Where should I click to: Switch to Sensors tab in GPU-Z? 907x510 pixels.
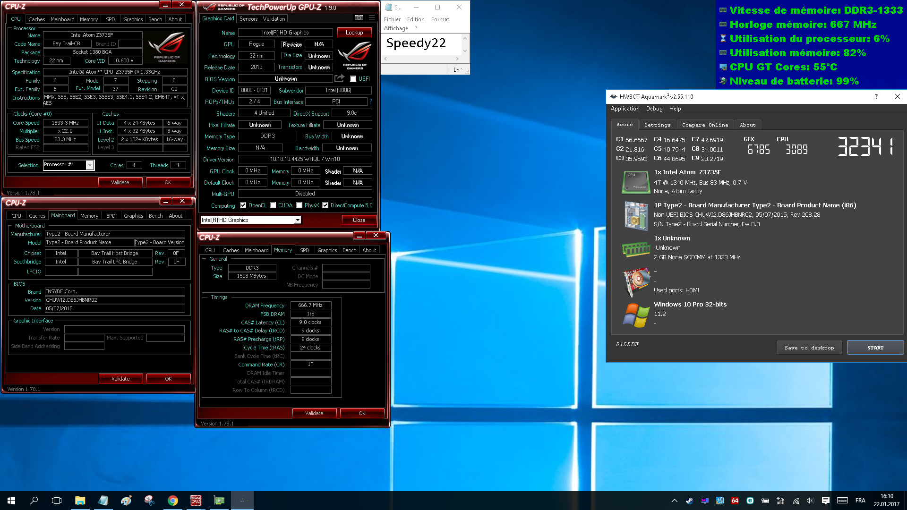click(248, 19)
